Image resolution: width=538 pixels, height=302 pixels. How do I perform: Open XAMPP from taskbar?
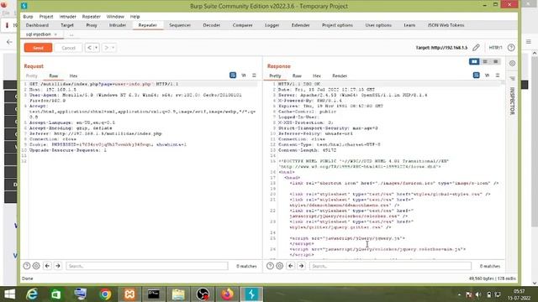[129, 294]
